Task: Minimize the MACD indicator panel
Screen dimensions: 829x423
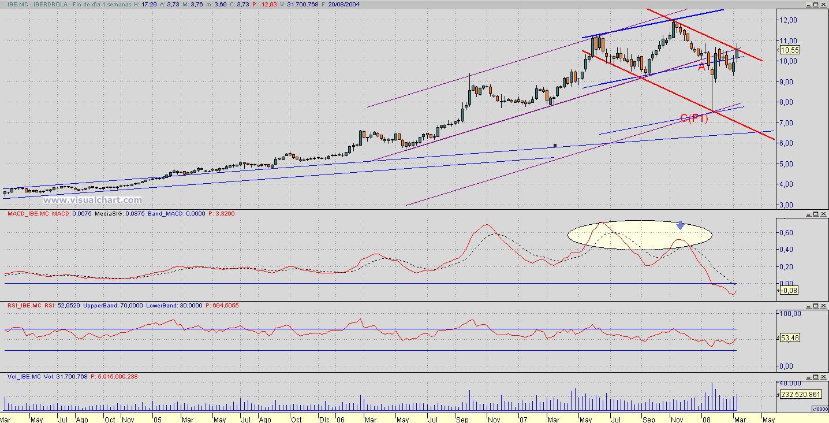Action: pyautogui.click(x=809, y=214)
